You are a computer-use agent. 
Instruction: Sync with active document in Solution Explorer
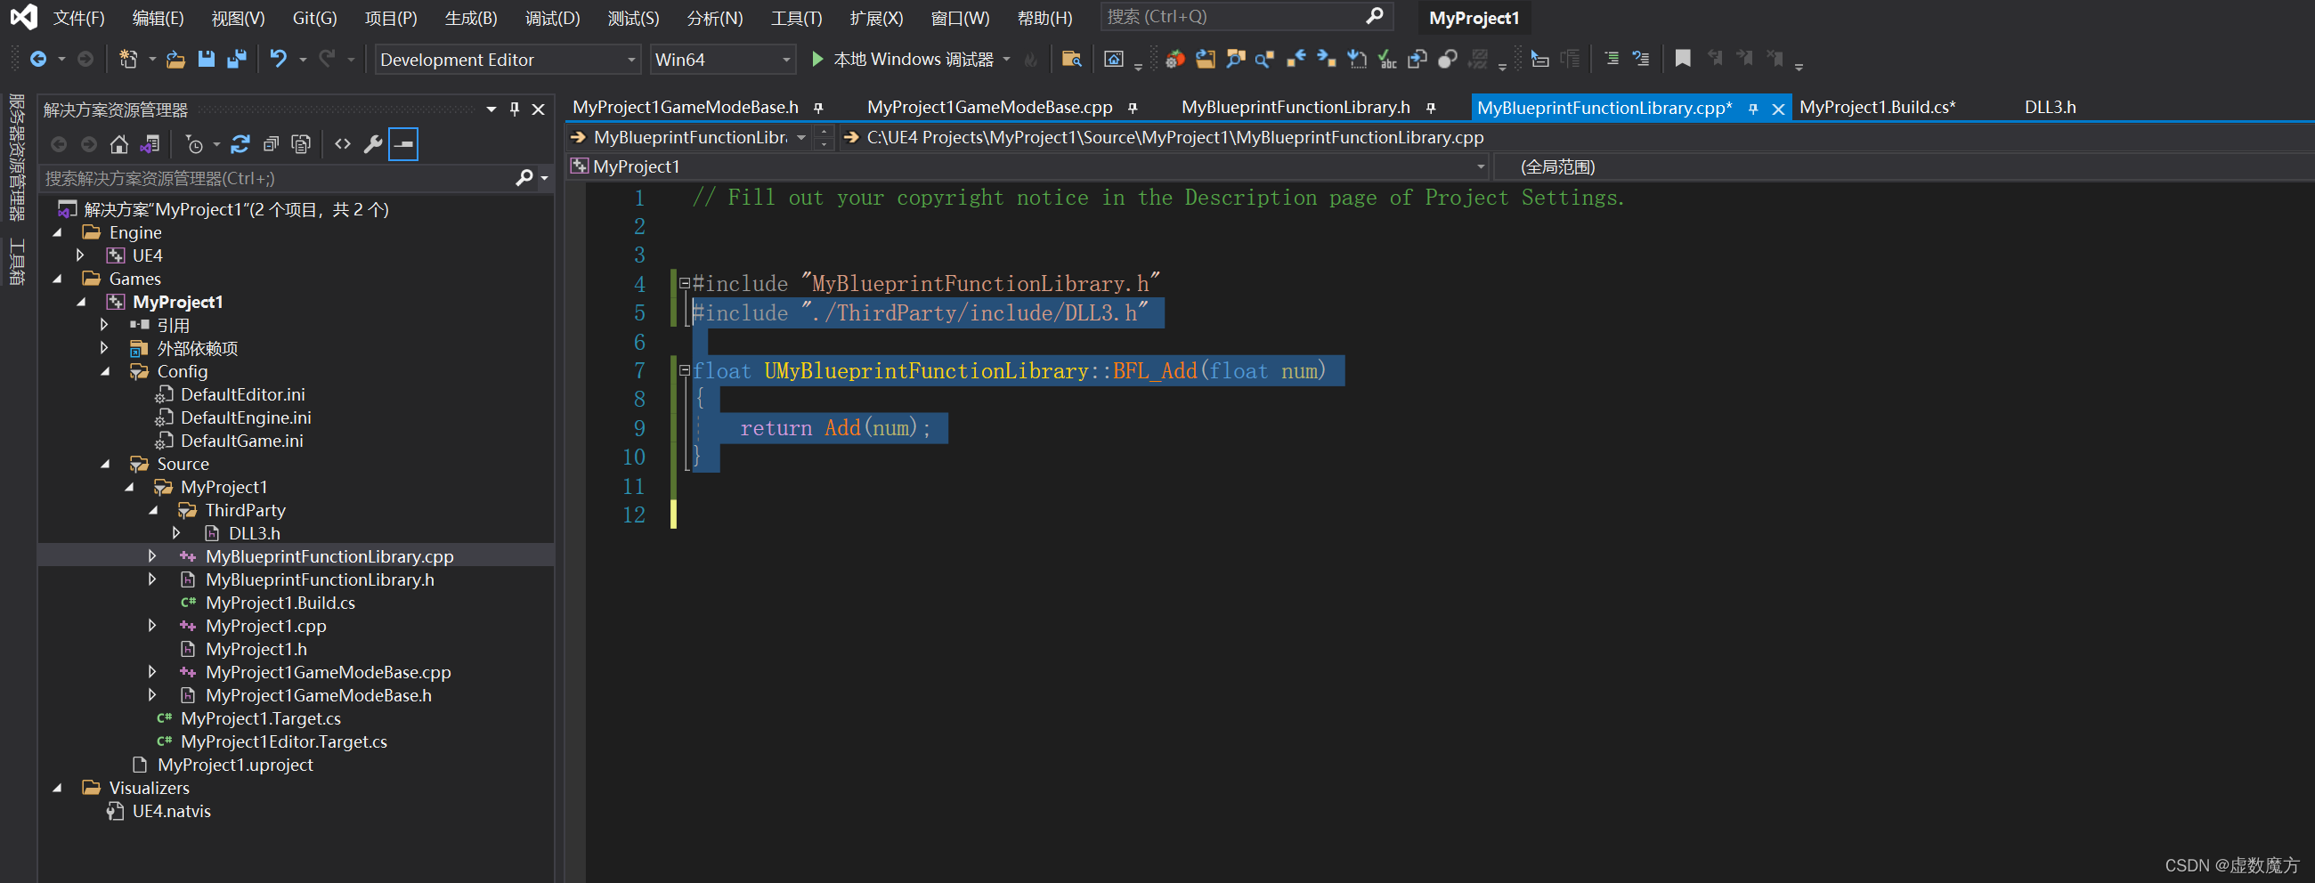(x=240, y=143)
